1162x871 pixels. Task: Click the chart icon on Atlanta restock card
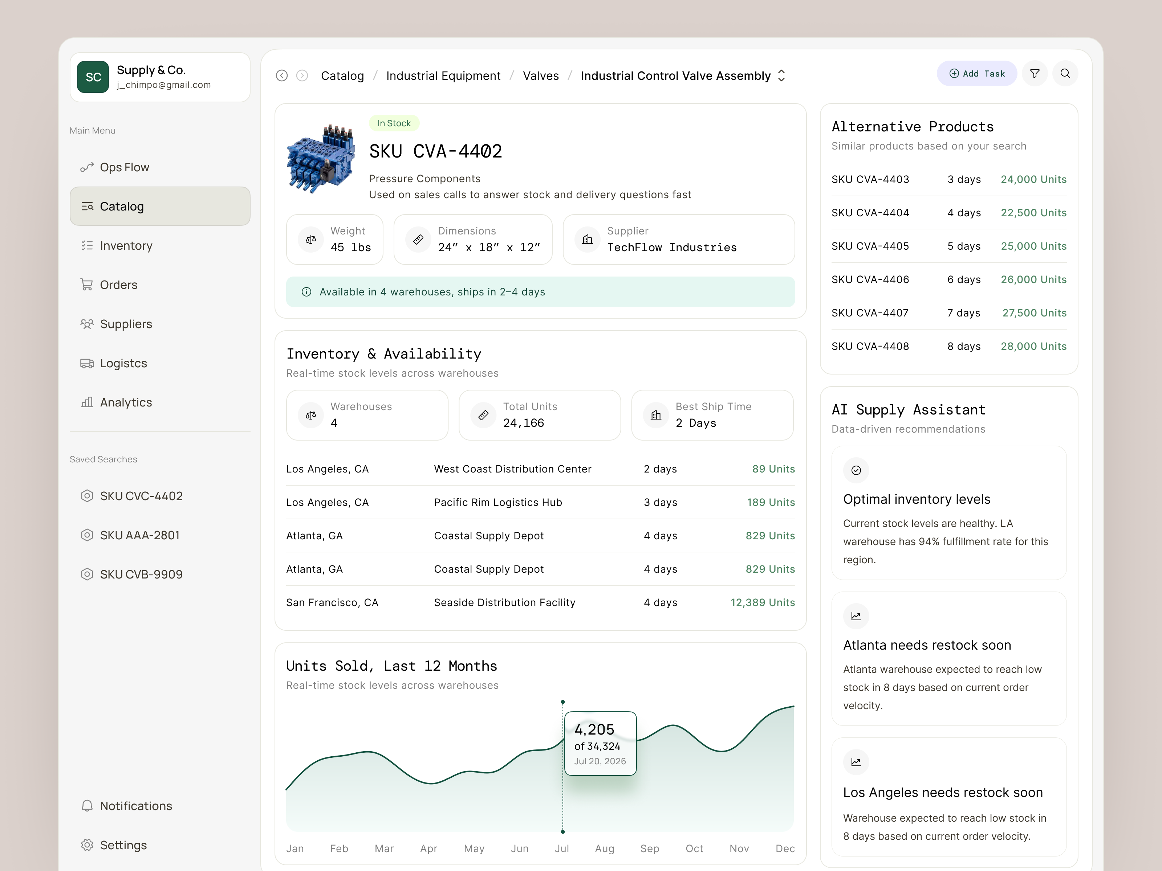[x=856, y=616]
